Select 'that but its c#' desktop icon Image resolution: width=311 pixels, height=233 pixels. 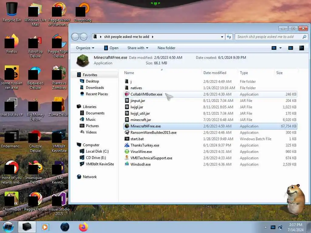point(12,107)
